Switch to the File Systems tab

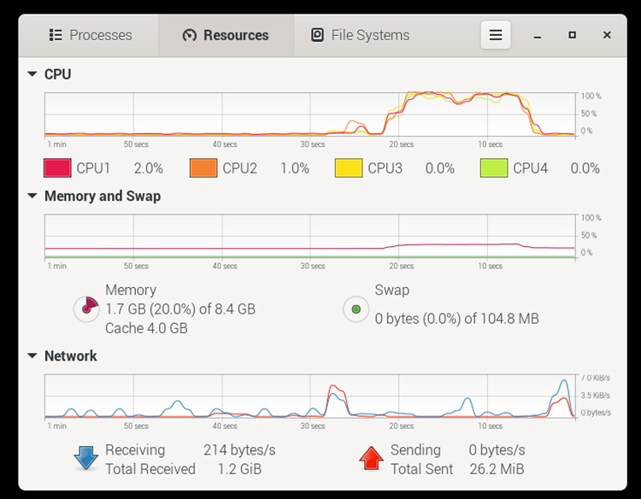coord(361,36)
